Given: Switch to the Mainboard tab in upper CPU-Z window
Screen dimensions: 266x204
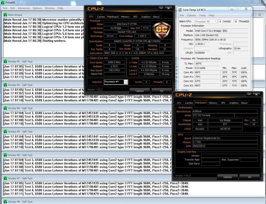Looking at the screenshot, I should pyautogui.click(x=113, y=17).
